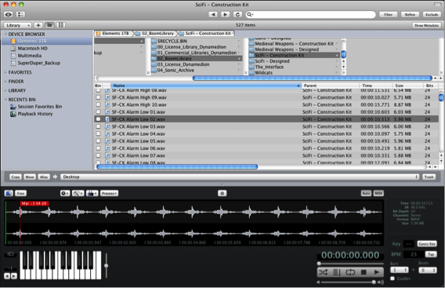Expand the FINDER section
The height and width of the screenshot is (288, 445).
(x=5, y=82)
